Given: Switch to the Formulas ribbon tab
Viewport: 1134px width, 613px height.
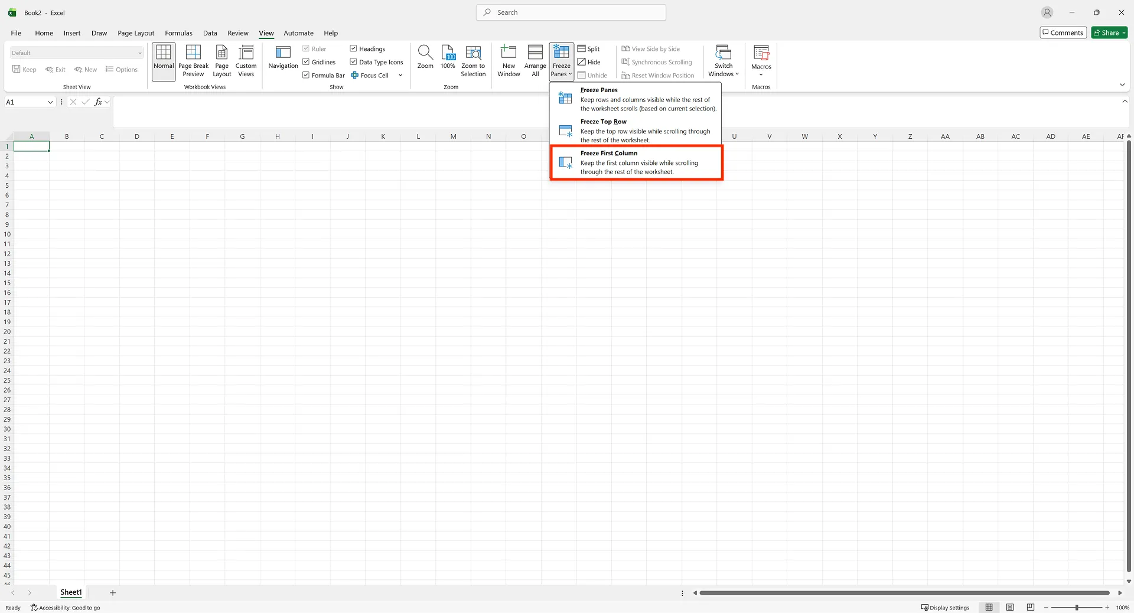Looking at the screenshot, I should 178,33.
